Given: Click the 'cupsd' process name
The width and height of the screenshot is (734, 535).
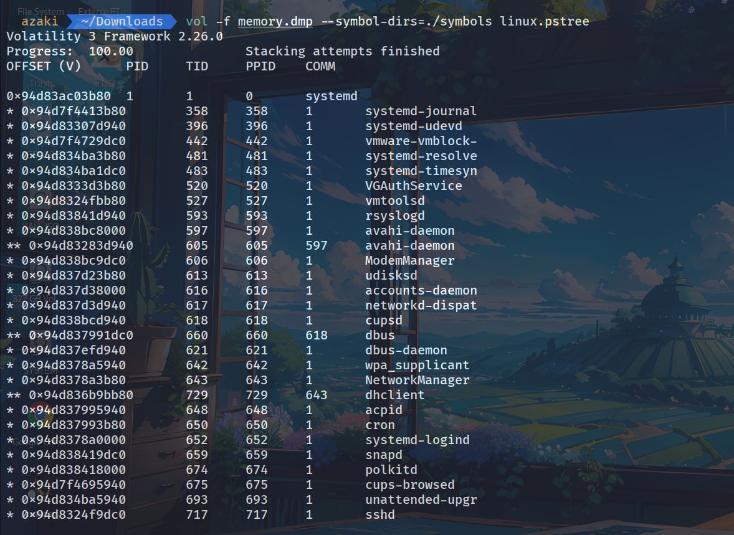Looking at the screenshot, I should (x=384, y=321).
